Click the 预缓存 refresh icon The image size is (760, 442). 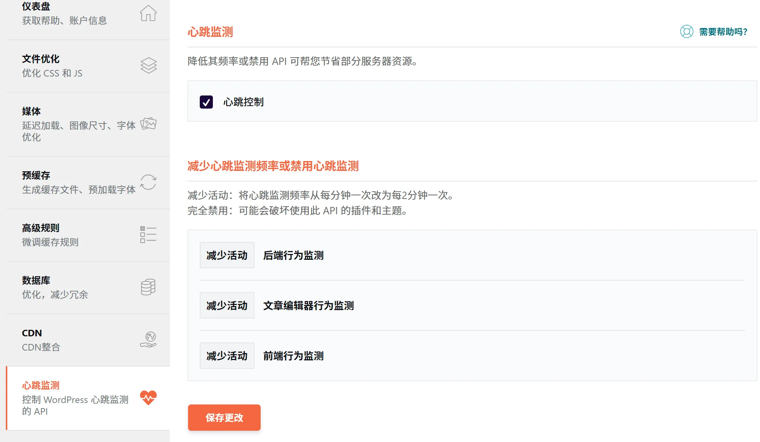point(148,182)
